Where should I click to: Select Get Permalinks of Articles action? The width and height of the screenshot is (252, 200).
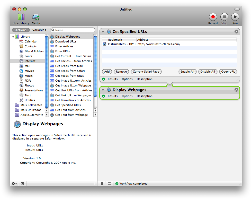[x=71, y=100]
